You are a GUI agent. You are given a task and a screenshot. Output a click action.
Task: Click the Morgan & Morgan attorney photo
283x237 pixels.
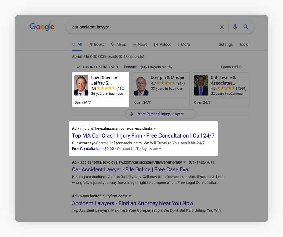click(x=141, y=86)
